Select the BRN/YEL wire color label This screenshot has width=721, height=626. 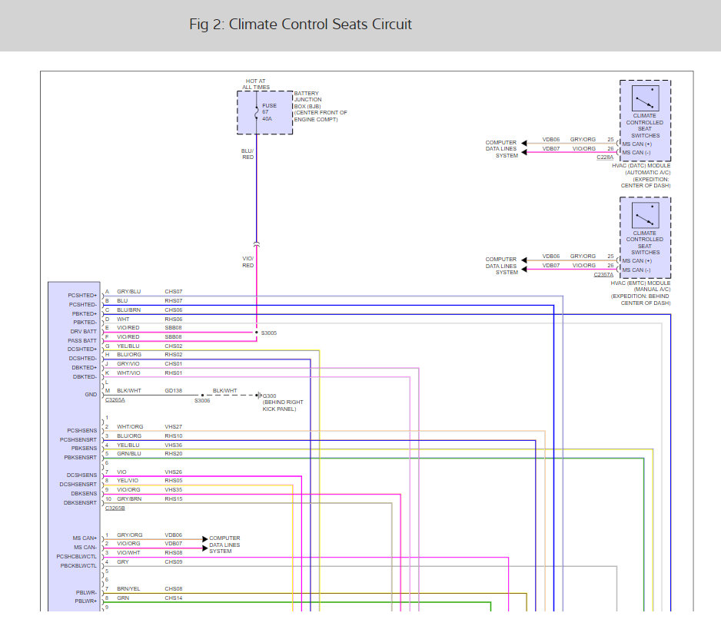pos(128,589)
